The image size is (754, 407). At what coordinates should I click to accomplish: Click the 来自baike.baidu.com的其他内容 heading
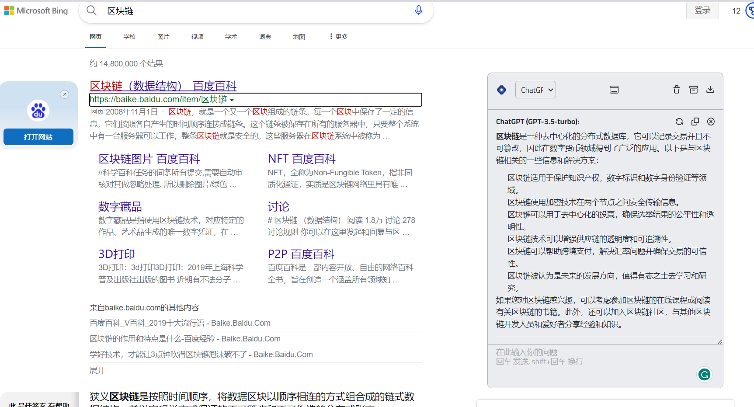144,308
